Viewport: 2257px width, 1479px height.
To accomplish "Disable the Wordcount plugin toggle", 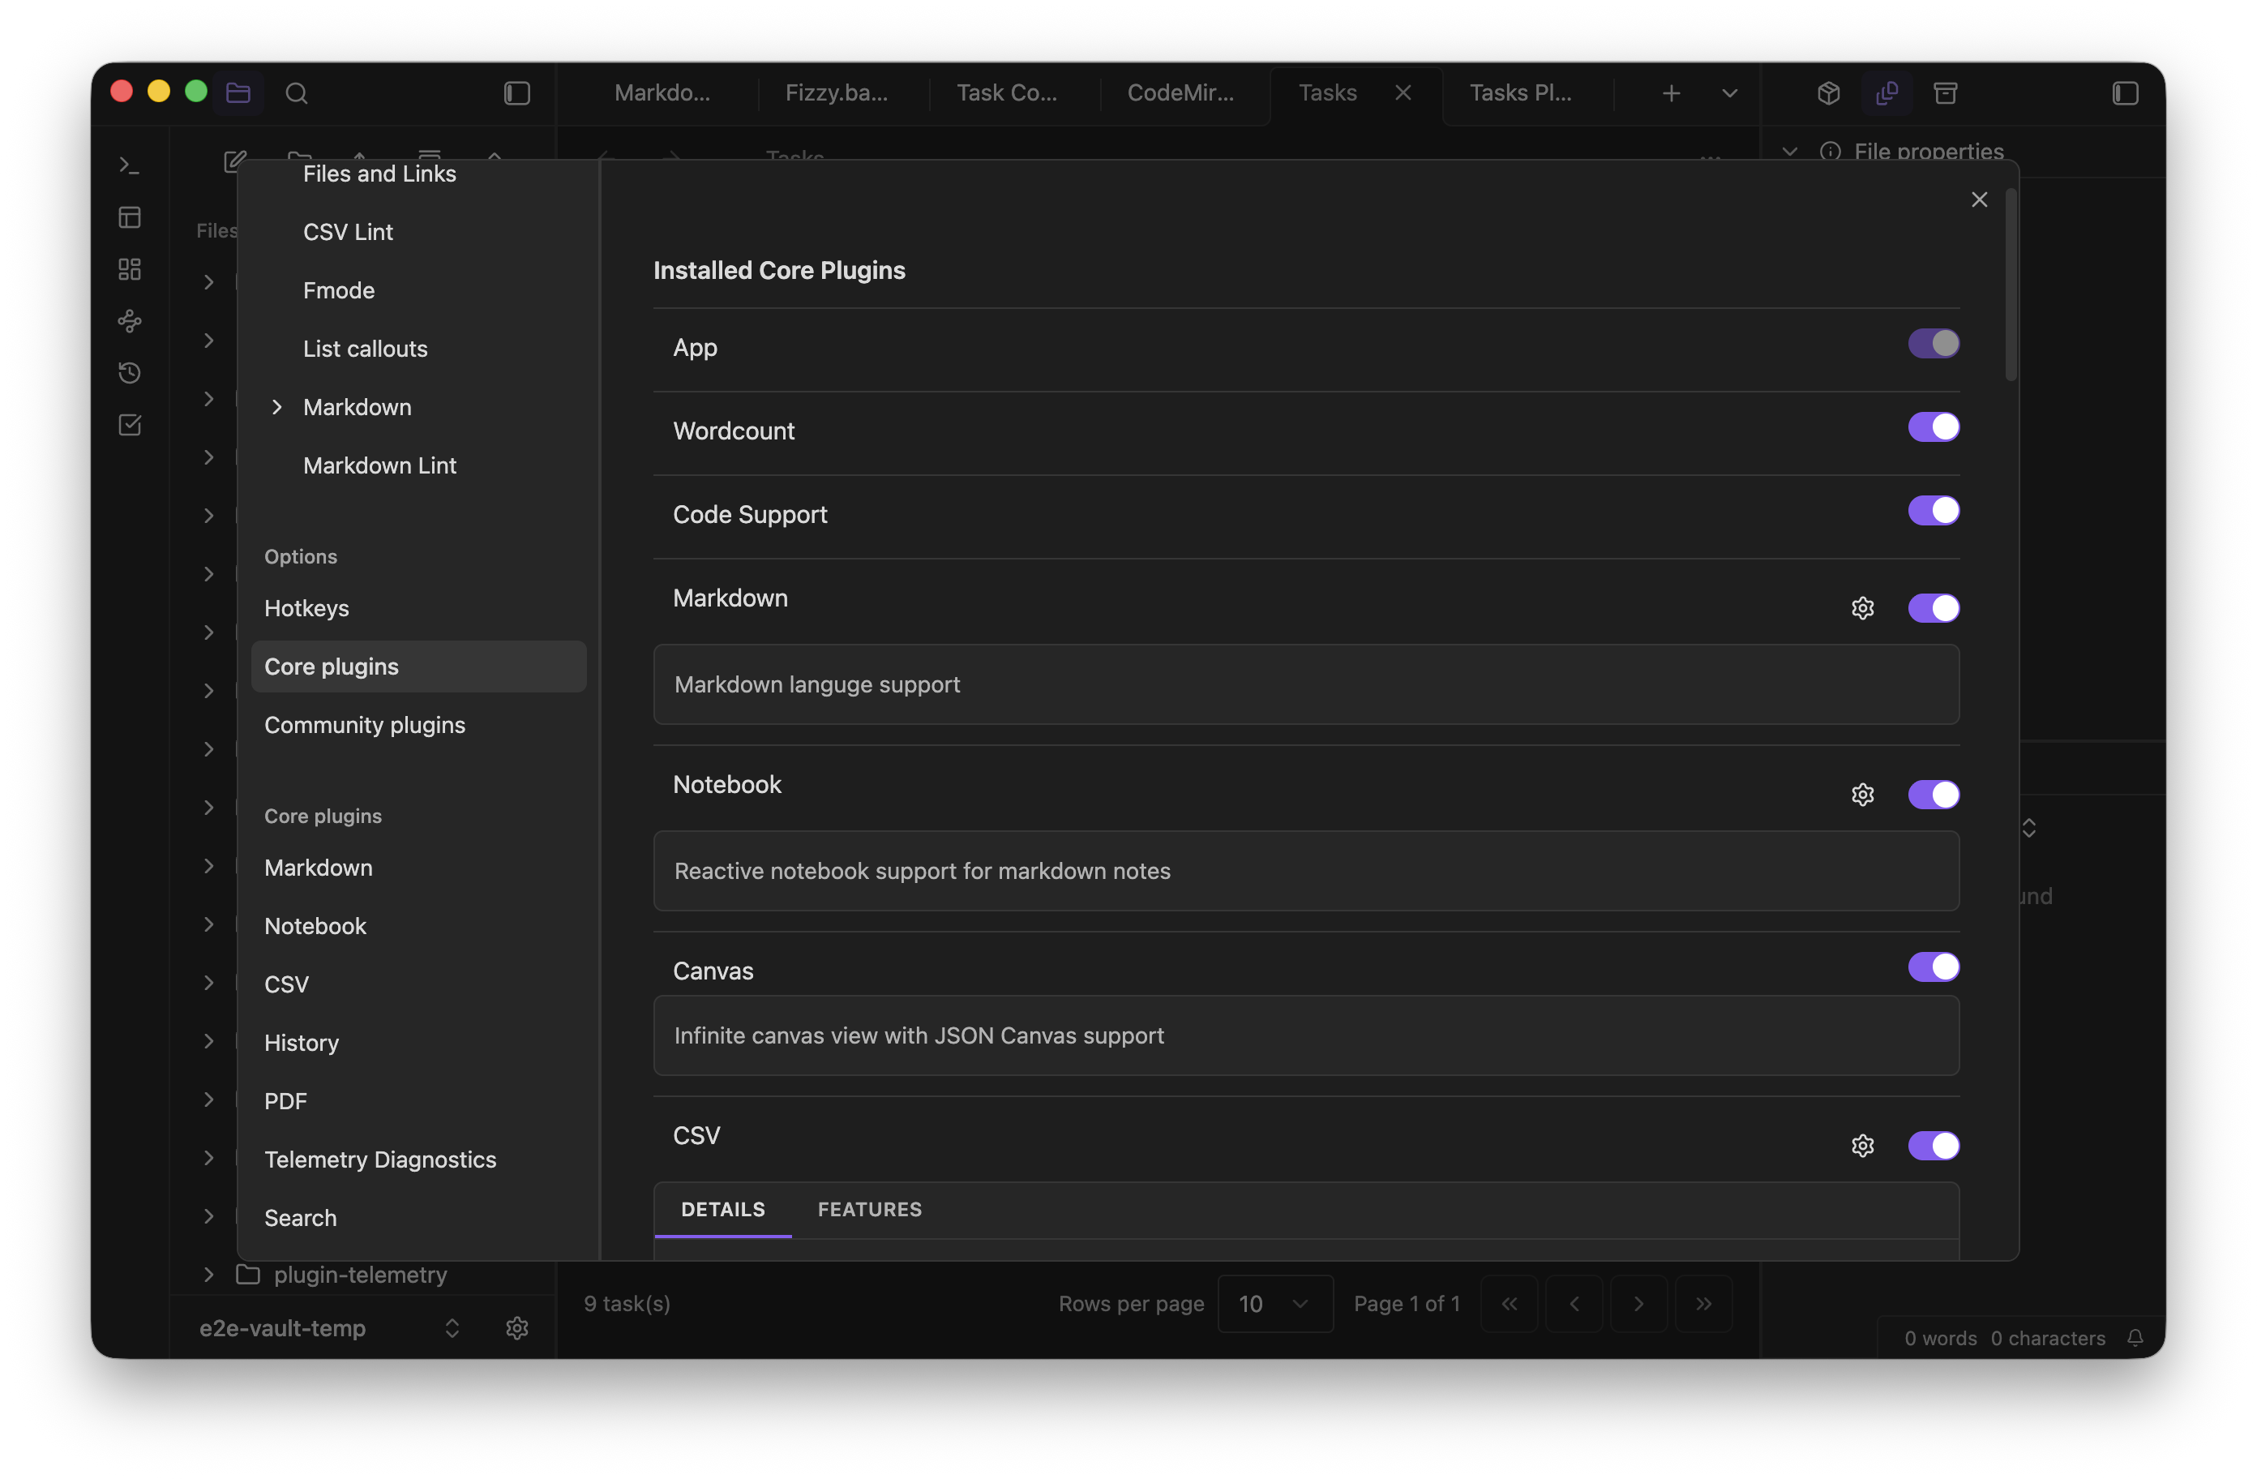I will [x=1934, y=427].
